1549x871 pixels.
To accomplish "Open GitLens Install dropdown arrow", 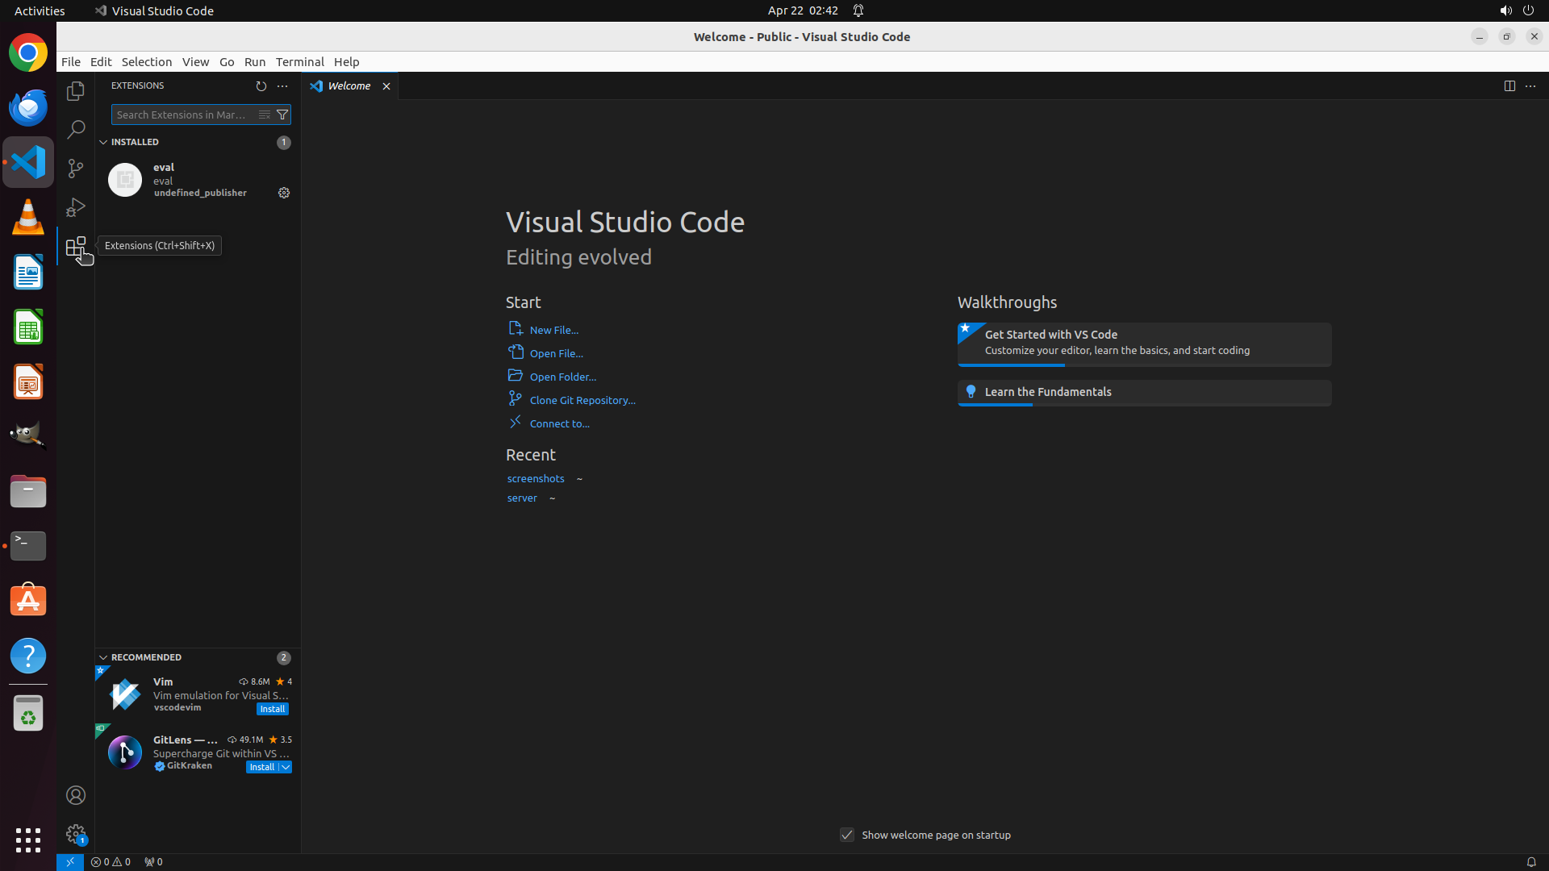I will click(x=286, y=767).
